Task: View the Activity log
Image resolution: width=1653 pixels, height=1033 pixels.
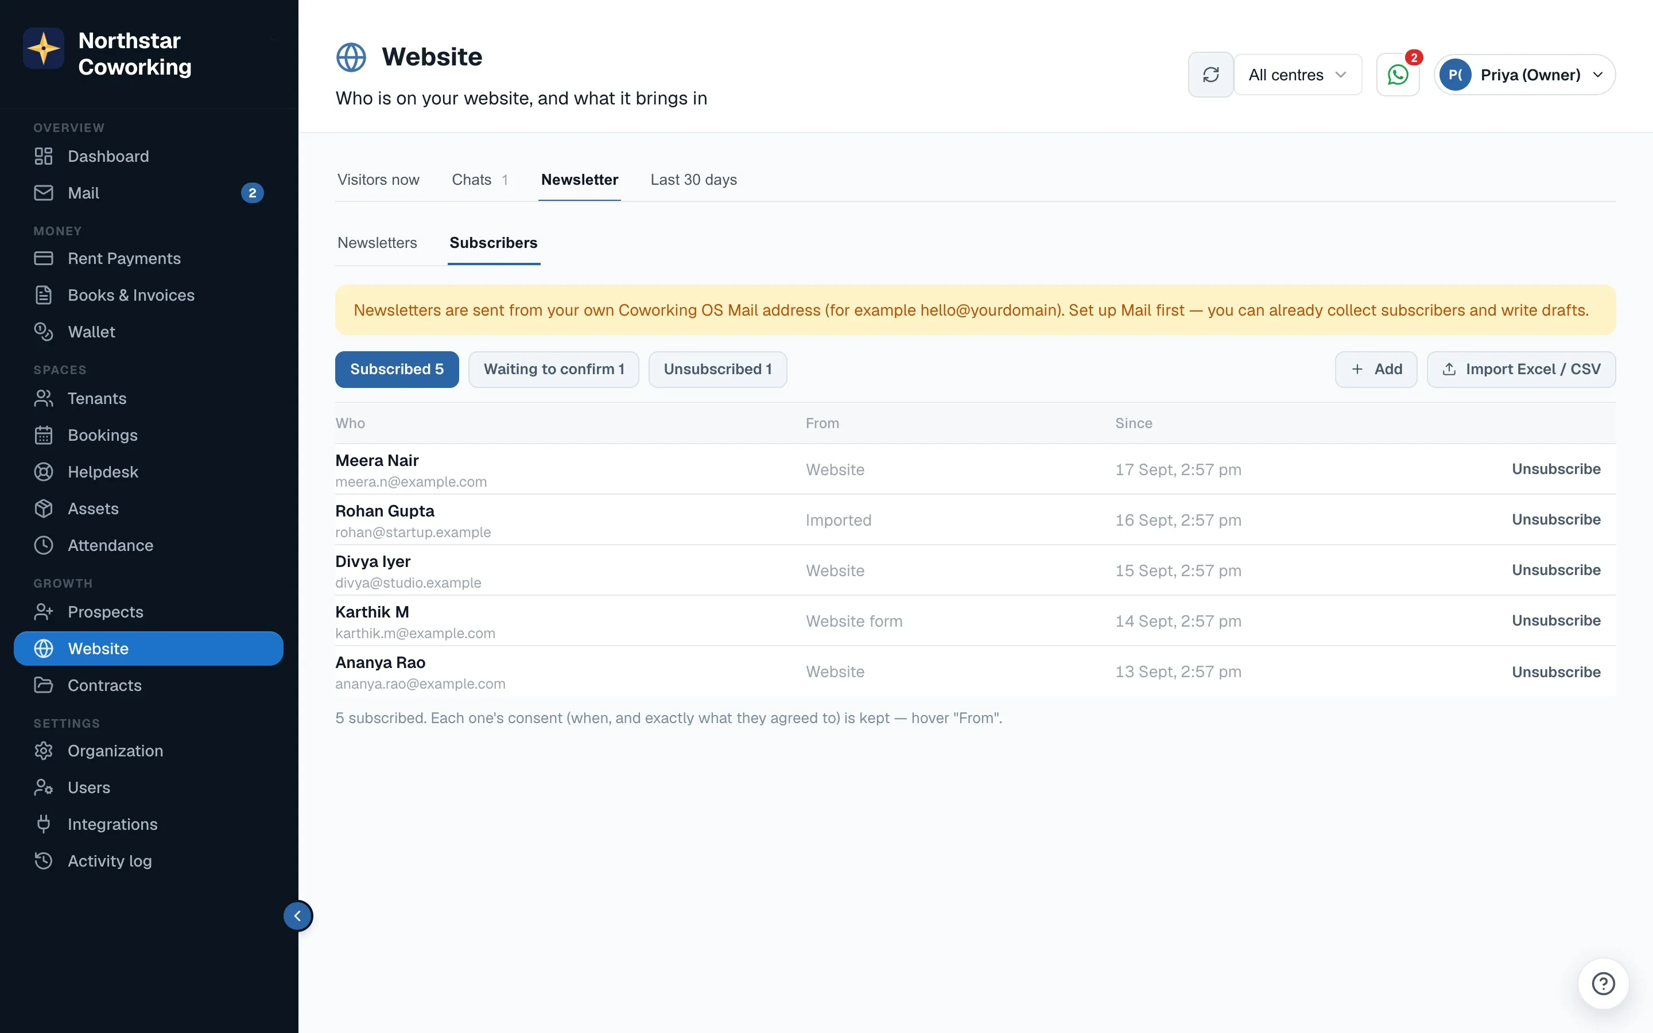Action: [148, 861]
